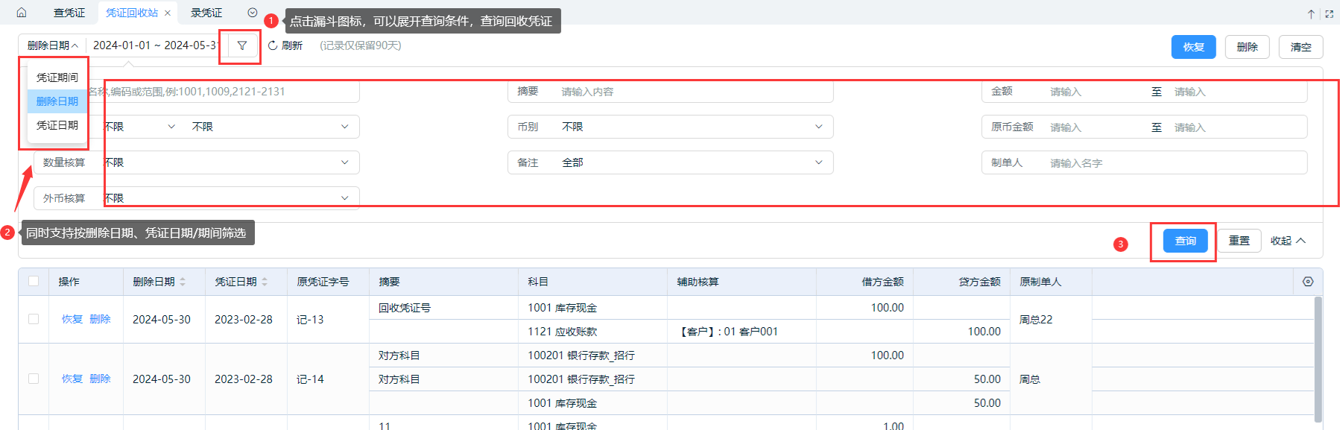Open table column settings gear icon
The image size is (1340, 430).
(1308, 282)
